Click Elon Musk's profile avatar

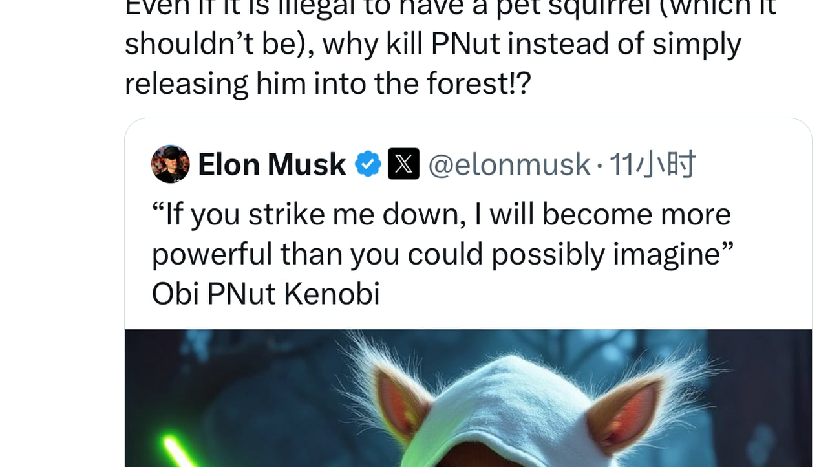click(x=170, y=164)
